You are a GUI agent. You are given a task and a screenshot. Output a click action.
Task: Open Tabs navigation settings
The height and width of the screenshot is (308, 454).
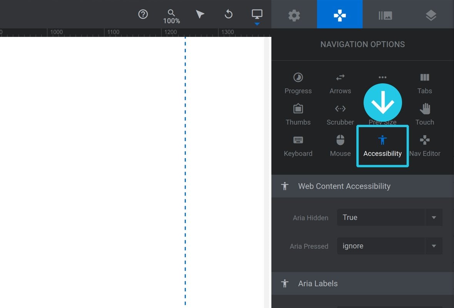[x=425, y=83]
